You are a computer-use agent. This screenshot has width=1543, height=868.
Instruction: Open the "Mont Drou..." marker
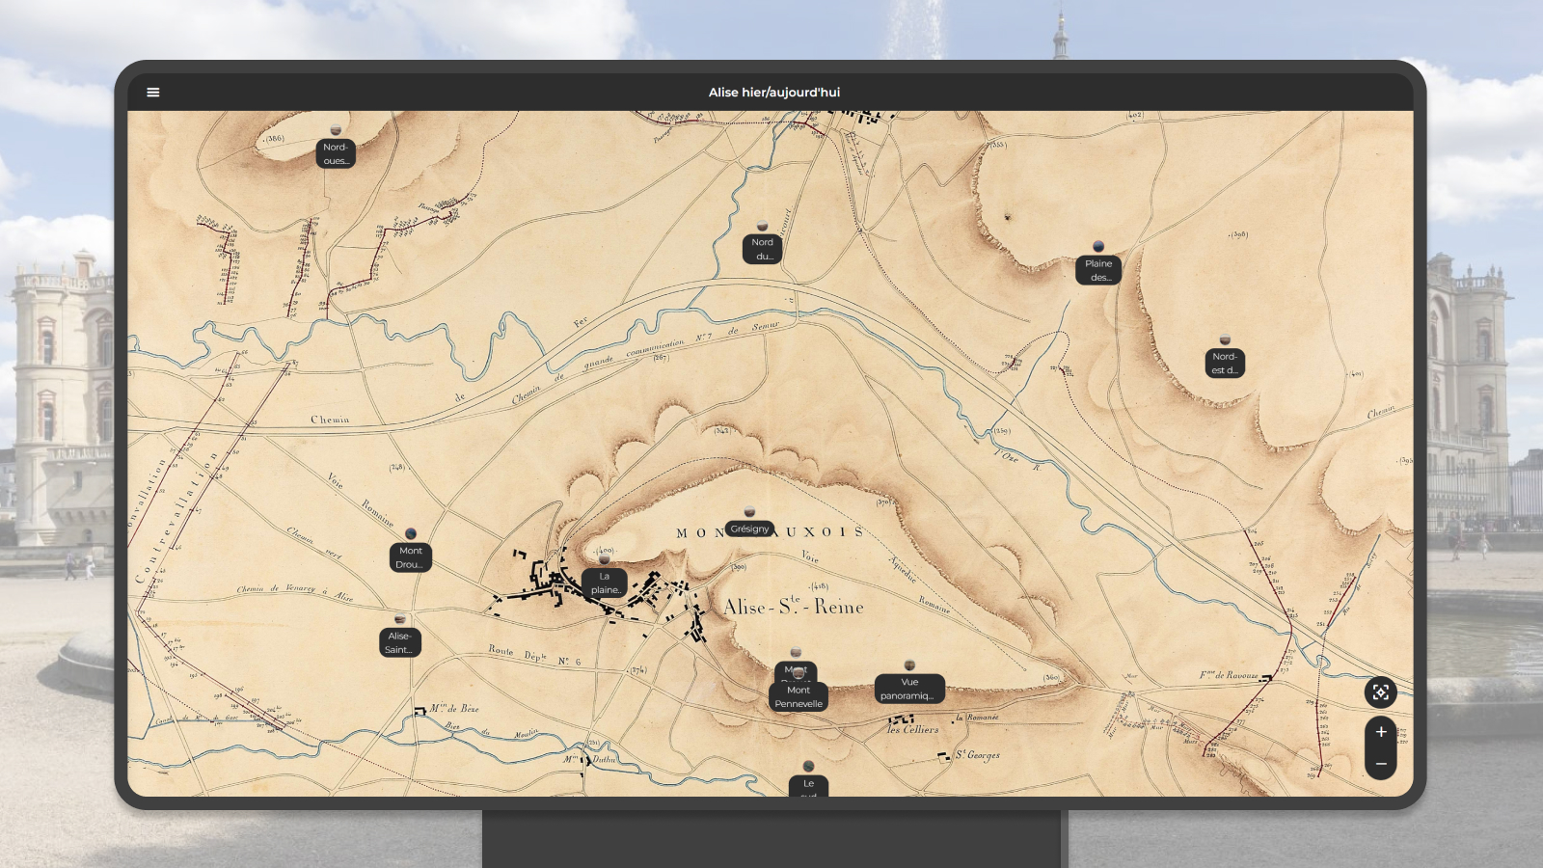[411, 557]
